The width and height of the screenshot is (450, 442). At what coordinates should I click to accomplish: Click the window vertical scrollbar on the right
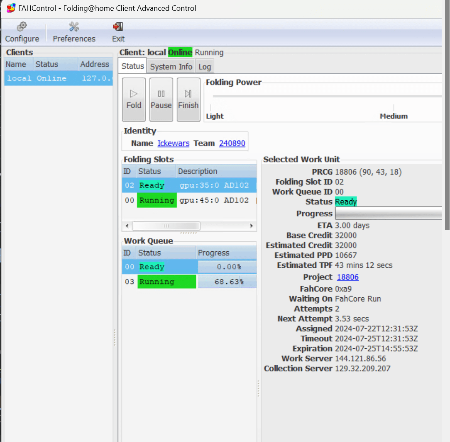(447, 115)
